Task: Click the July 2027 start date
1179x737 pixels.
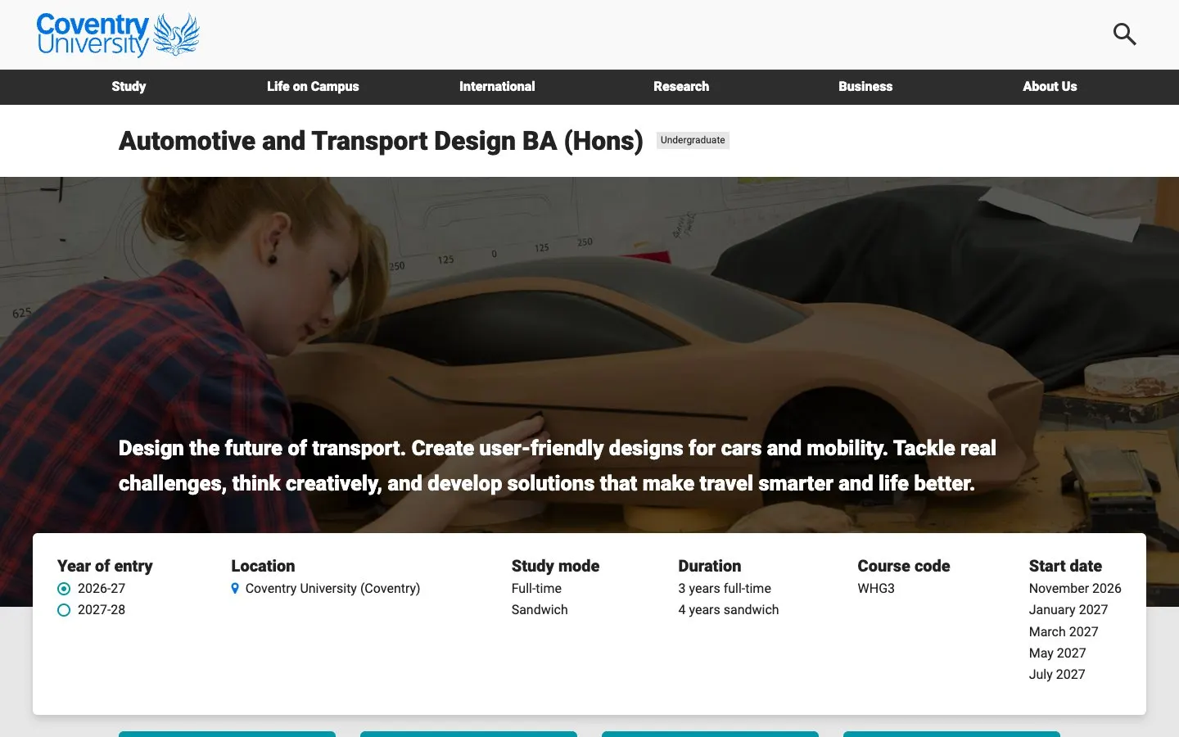Action: coord(1057,675)
